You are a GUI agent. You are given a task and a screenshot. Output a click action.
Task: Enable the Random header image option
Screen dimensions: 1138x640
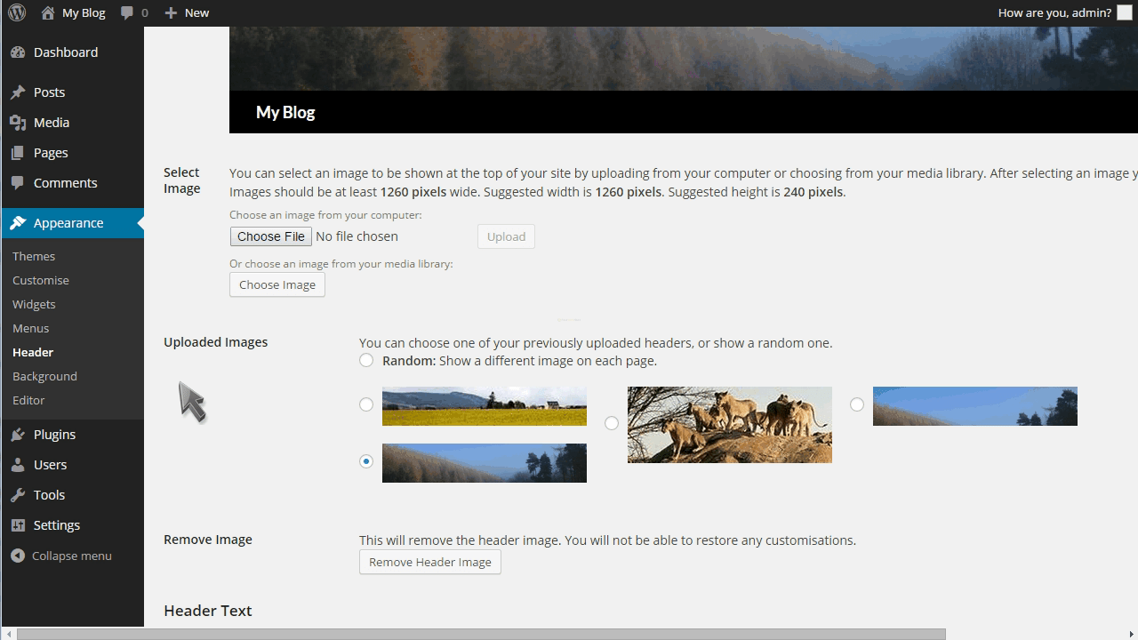tap(366, 360)
